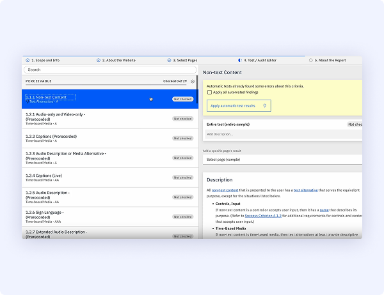Screen dimensions: 384x295
Task: Collapse the Perceivable section with minus icon
Action: click(193, 82)
